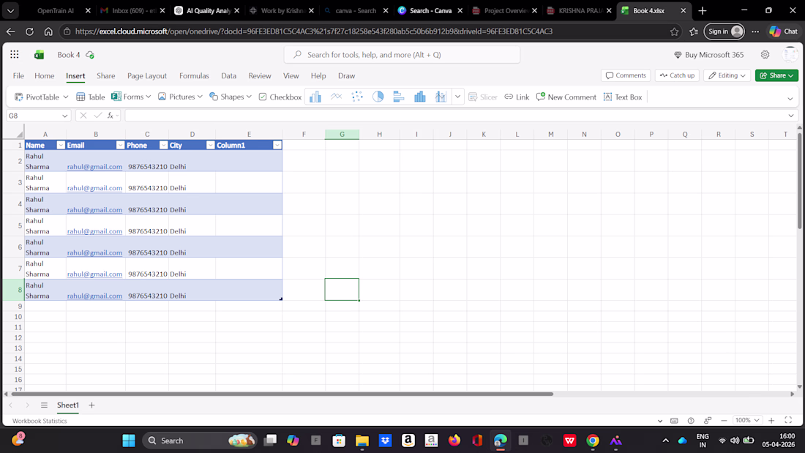Click the saved-to-cloud status icon beside Book 4
Image resolution: width=805 pixels, height=453 pixels.
90,54
